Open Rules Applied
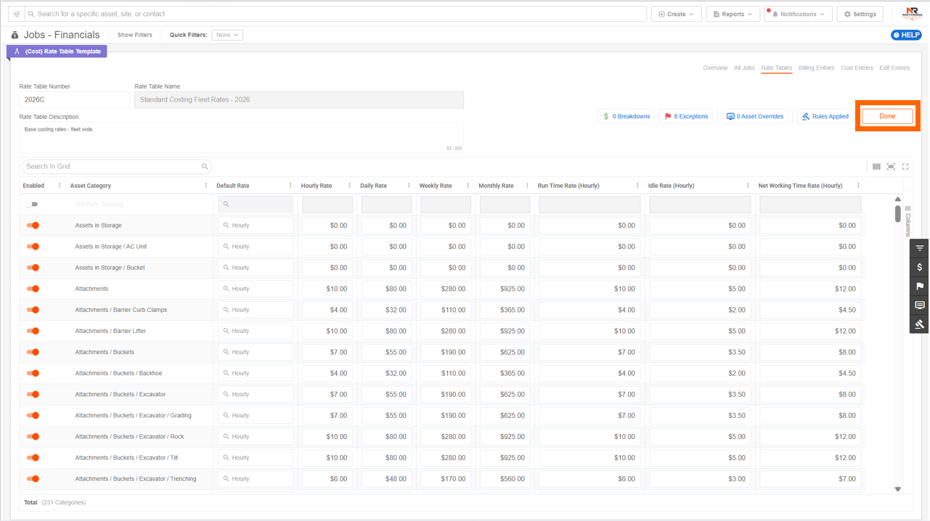Screen dimensions: 930x521 click(825, 116)
